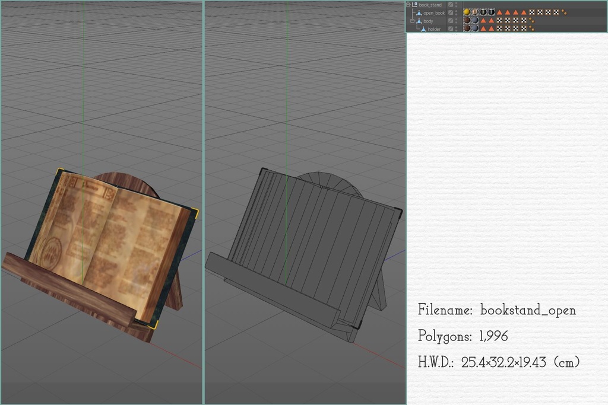Screen dimensions: 608x405
Task: Select the grey material tag on body
Action: [475, 21]
